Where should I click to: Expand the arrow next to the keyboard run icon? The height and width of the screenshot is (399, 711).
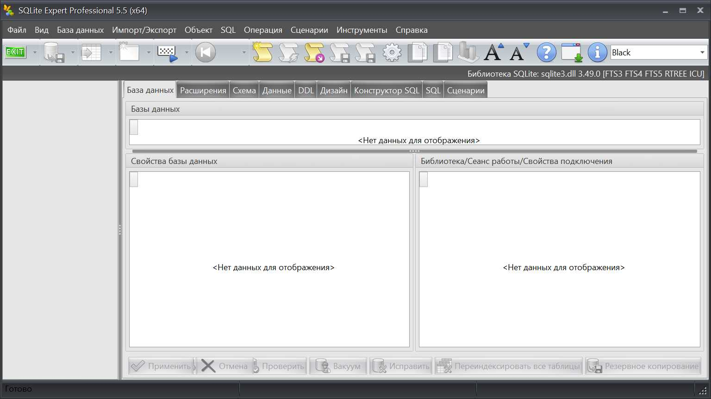point(187,52)
